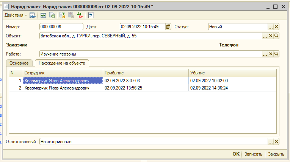Click the document structure report icon

tap(91, 15)
